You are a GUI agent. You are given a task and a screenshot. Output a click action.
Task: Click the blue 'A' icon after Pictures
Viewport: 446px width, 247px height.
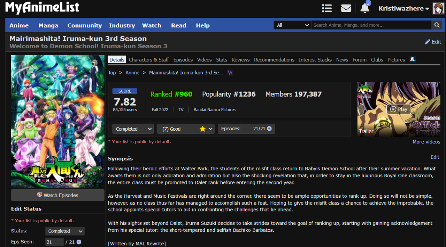click(x=413, y=59)
